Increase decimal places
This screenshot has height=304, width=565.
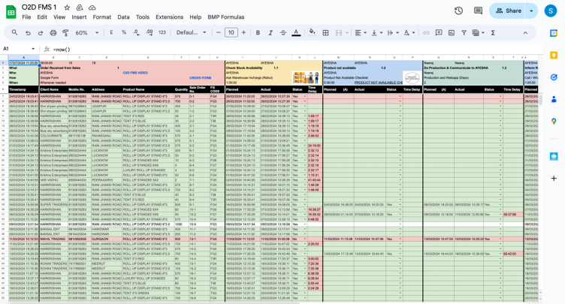[150, 32]
